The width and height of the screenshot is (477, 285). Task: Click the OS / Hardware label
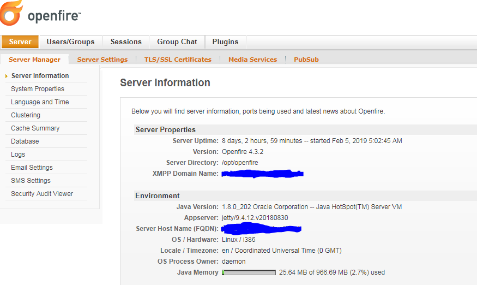click(x=195, y=240)
